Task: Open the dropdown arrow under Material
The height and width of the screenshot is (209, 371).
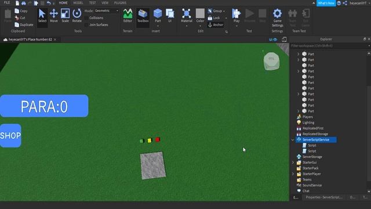Action: (187, 26)
